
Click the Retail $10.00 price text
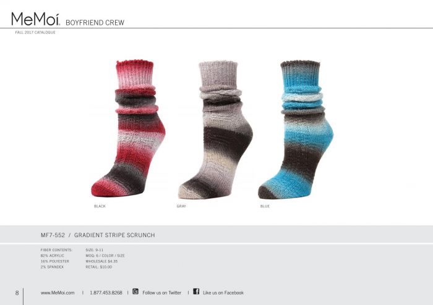(99, 267)
